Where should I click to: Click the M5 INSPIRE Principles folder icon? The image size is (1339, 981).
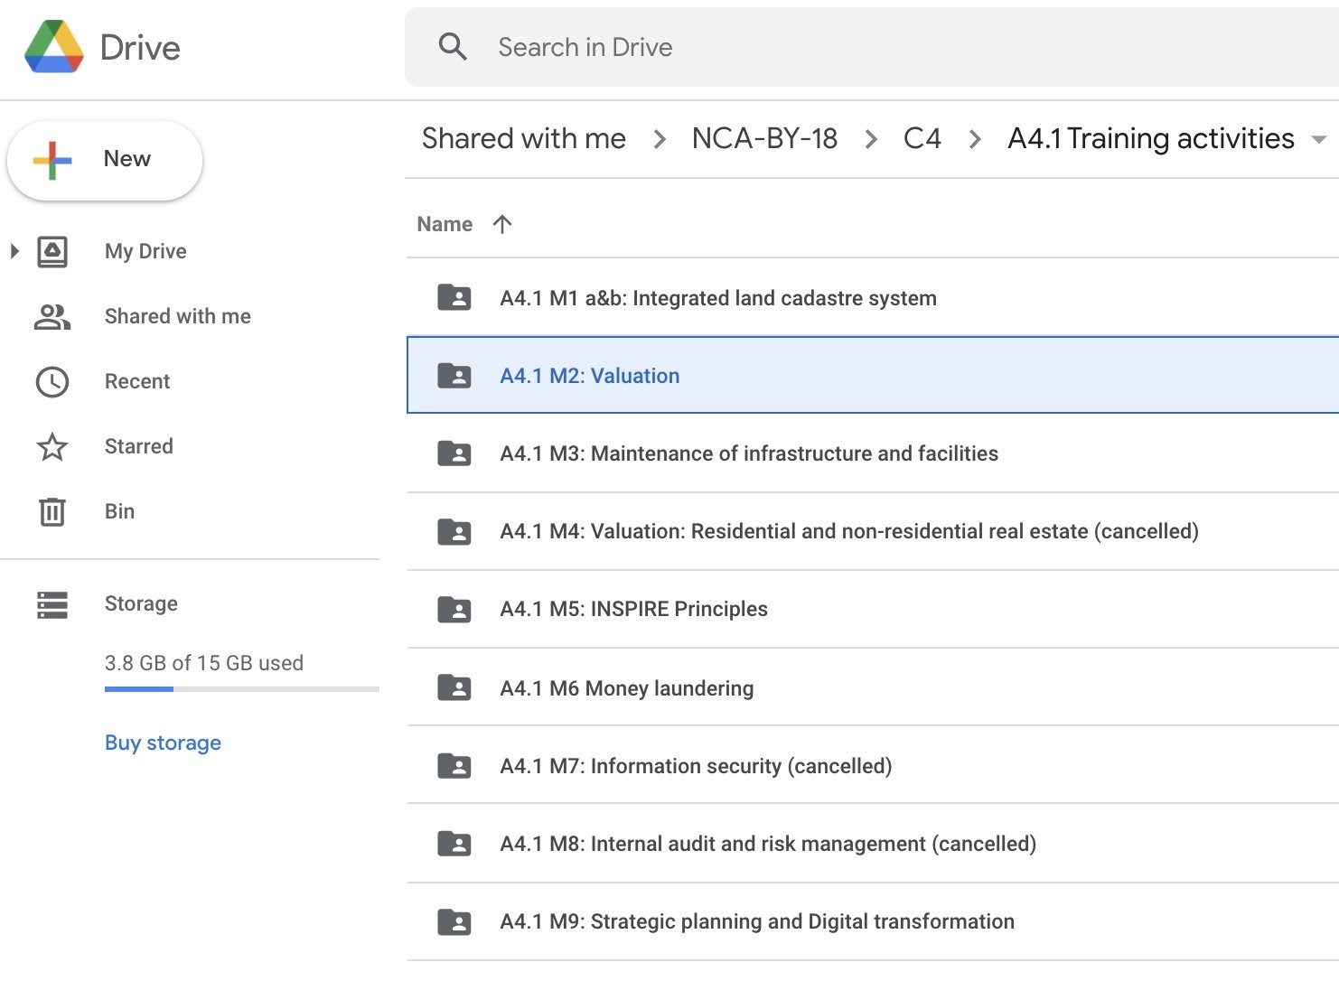click(454, 610)
